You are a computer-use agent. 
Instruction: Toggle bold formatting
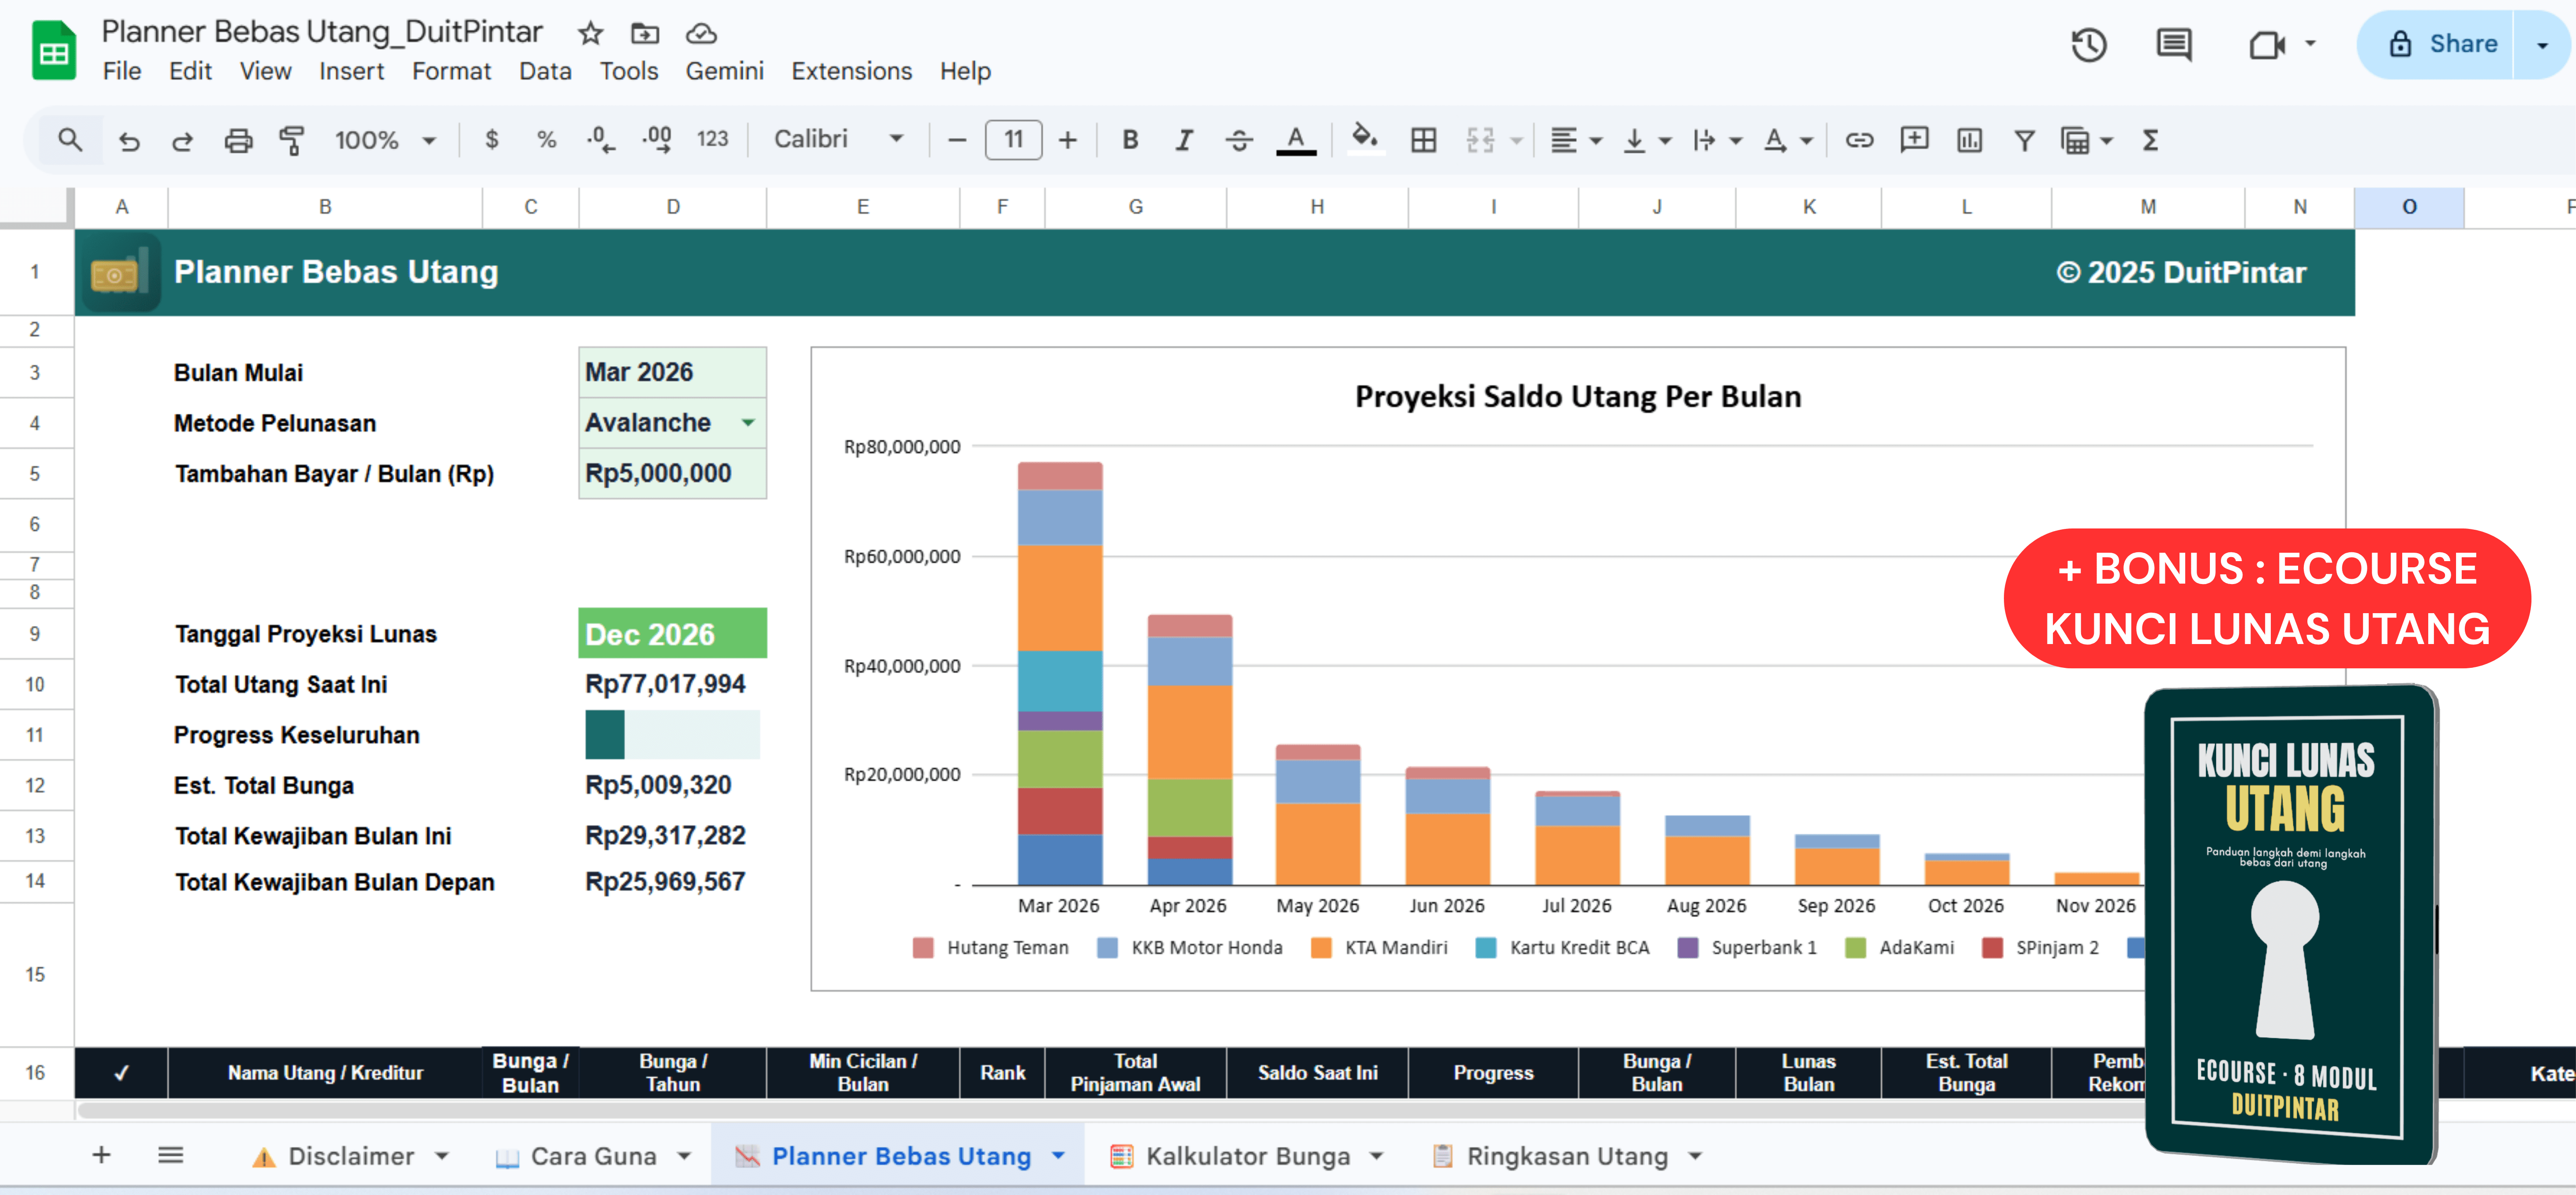1130,140
